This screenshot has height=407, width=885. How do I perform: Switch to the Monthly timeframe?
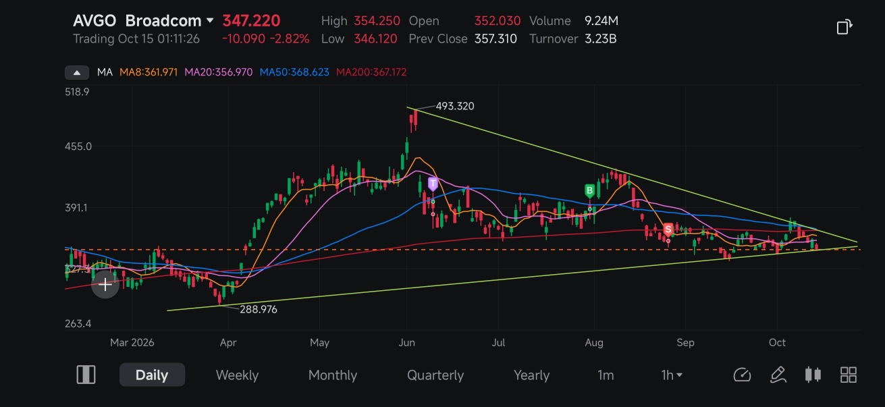pos(333,375)
